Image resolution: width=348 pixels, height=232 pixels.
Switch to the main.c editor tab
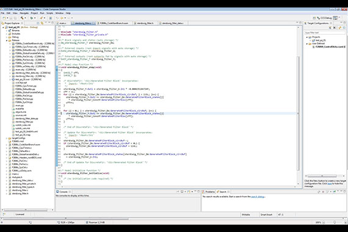(x=63, y=23)
